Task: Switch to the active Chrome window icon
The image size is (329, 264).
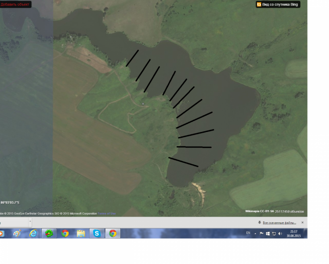Action: 113,233
